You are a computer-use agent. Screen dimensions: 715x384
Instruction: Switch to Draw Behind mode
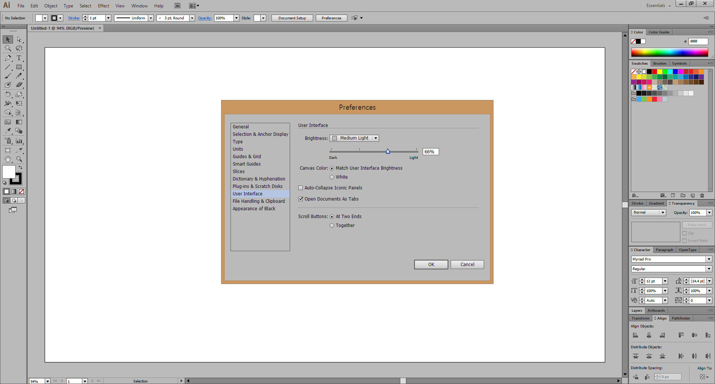(x=14, y=201)
